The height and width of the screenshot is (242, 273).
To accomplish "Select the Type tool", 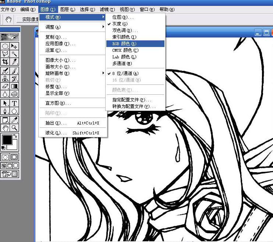I will pyautogui.click(x=14, y=103).
